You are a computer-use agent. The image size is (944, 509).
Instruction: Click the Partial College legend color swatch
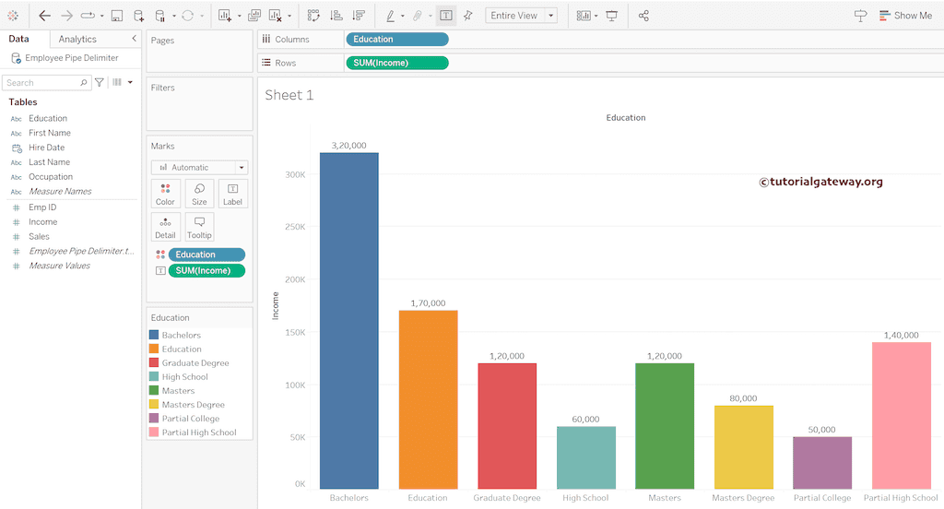click(x=154, y=418)
